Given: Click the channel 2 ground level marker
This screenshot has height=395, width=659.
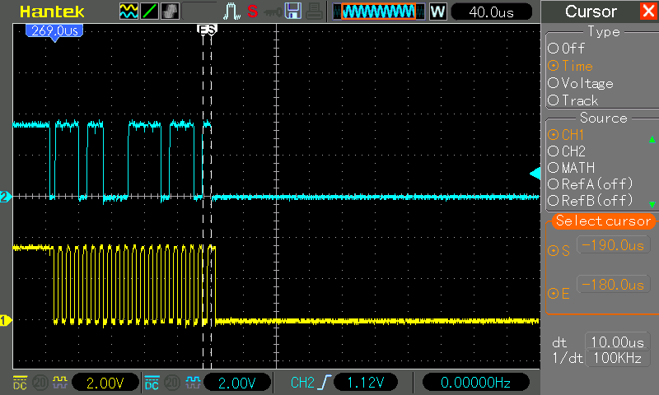Looking at the screenshot, I should click(6, 197).
